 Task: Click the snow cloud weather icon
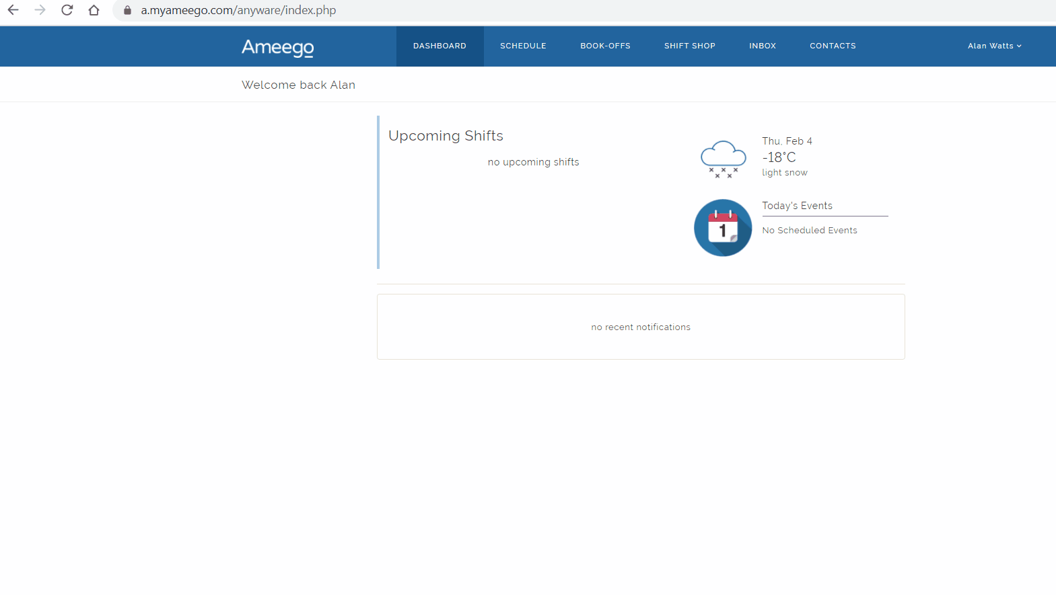723,159
